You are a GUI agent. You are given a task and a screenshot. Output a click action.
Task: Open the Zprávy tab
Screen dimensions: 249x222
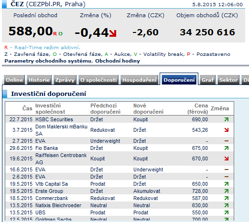tap(65, 80)
